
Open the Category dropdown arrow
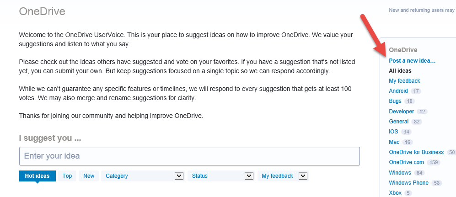click(179, 176)
